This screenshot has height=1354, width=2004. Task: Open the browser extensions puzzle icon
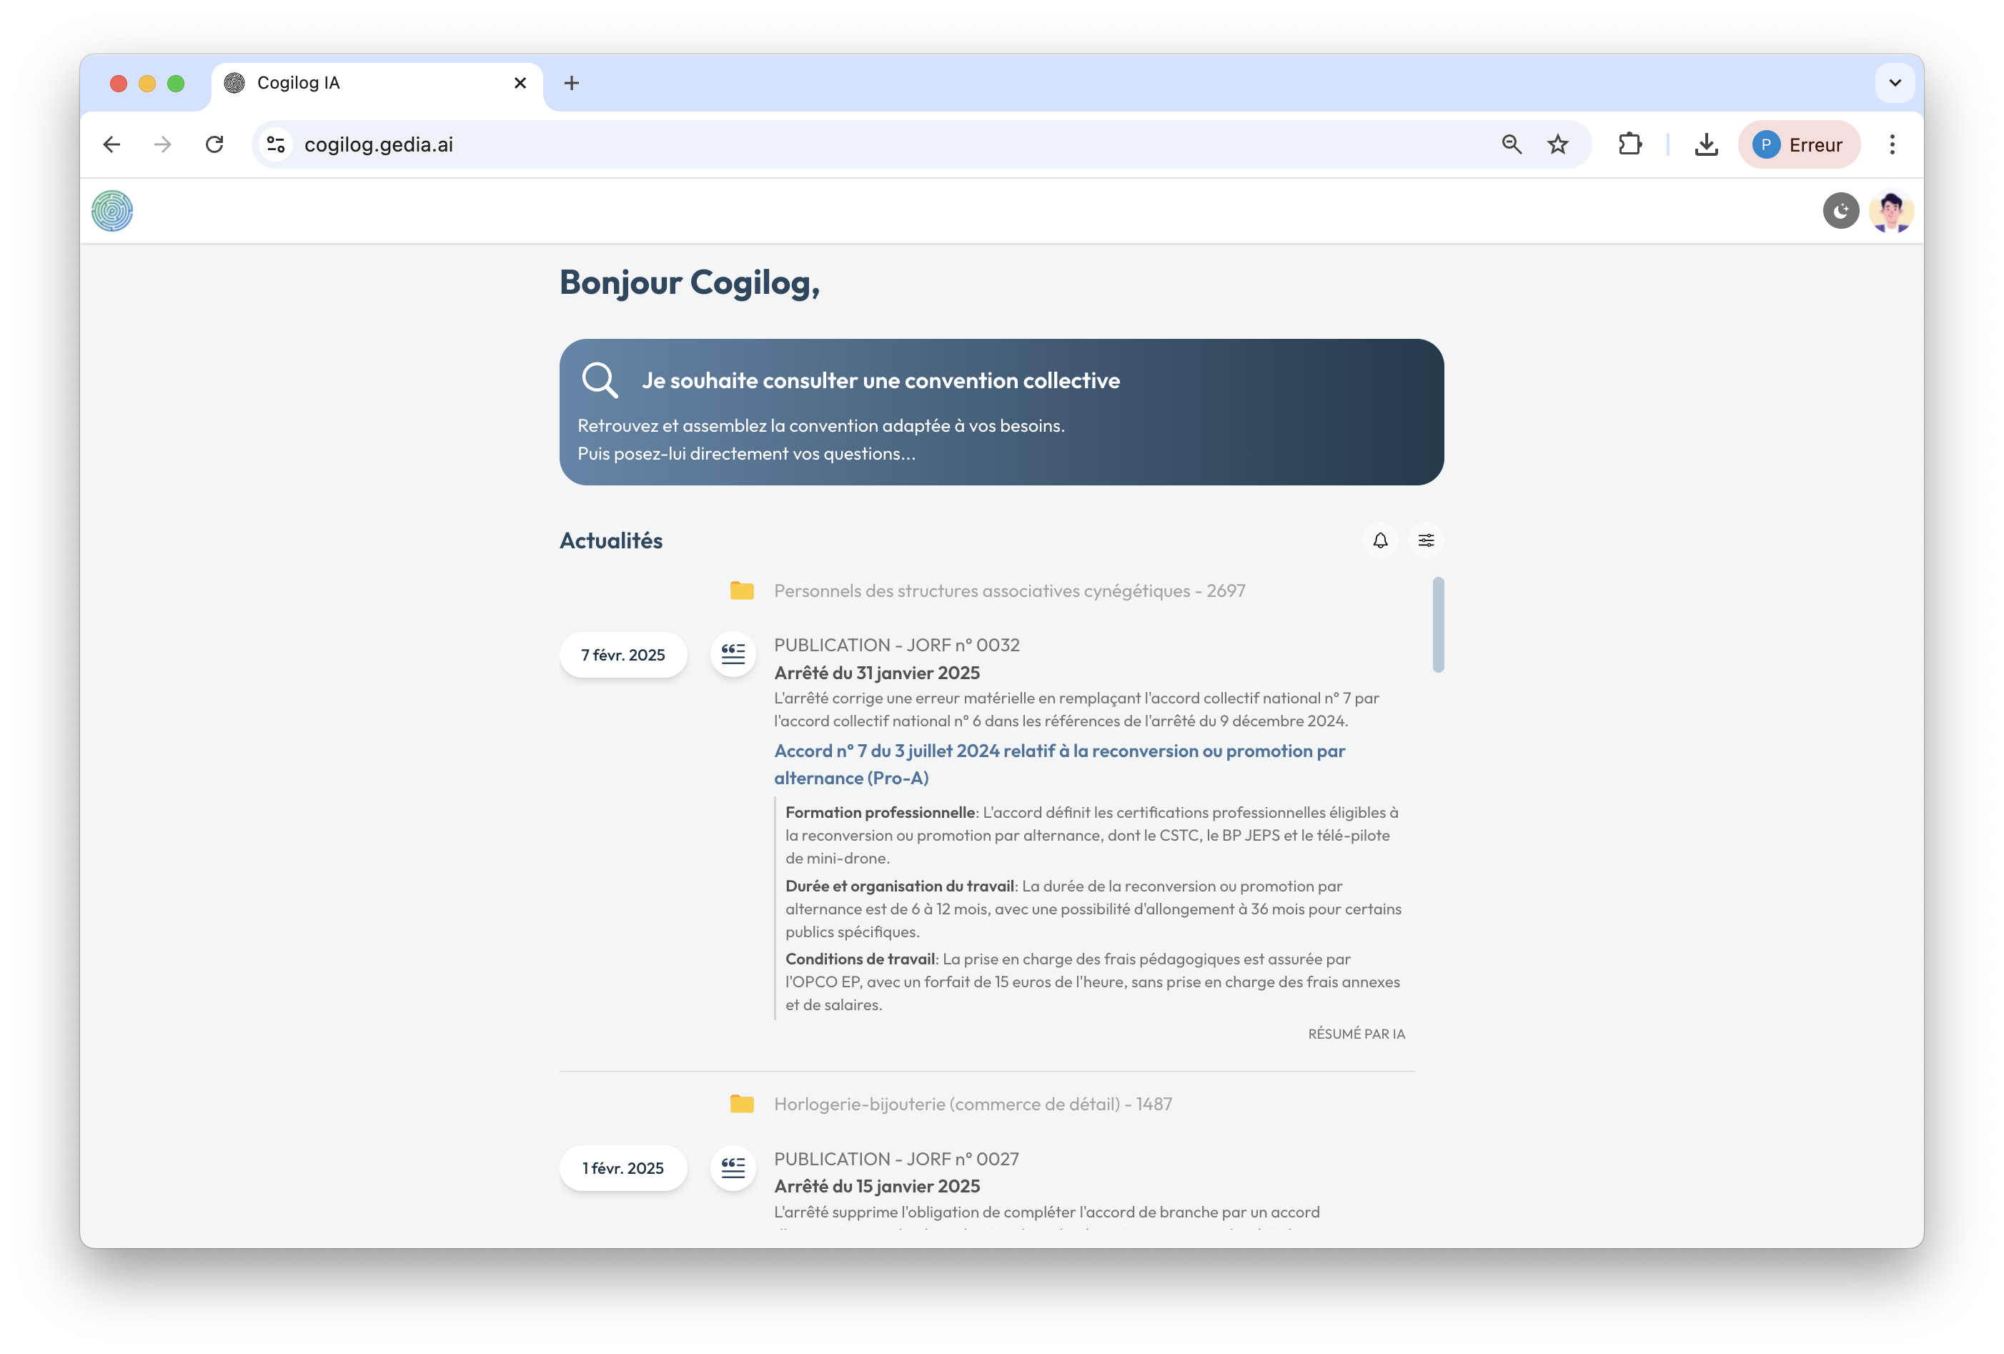click(1630, 145)
